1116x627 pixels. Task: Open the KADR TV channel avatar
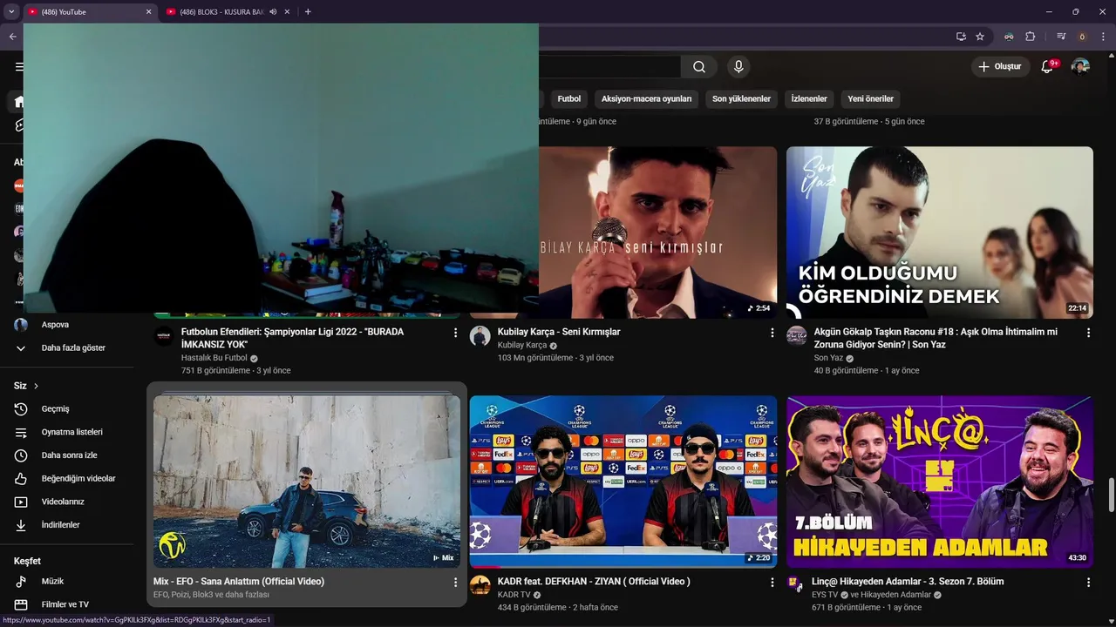tap(480, 585)
